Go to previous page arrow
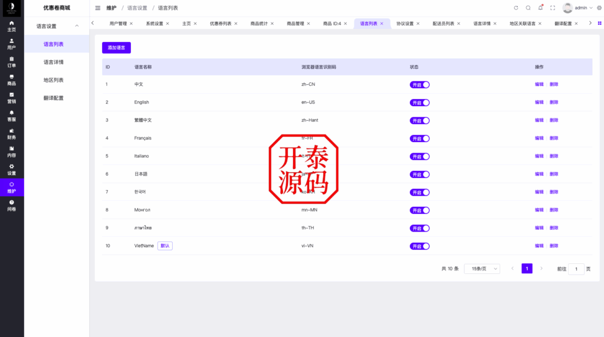604x337 pixels. [x=513, y=269]
